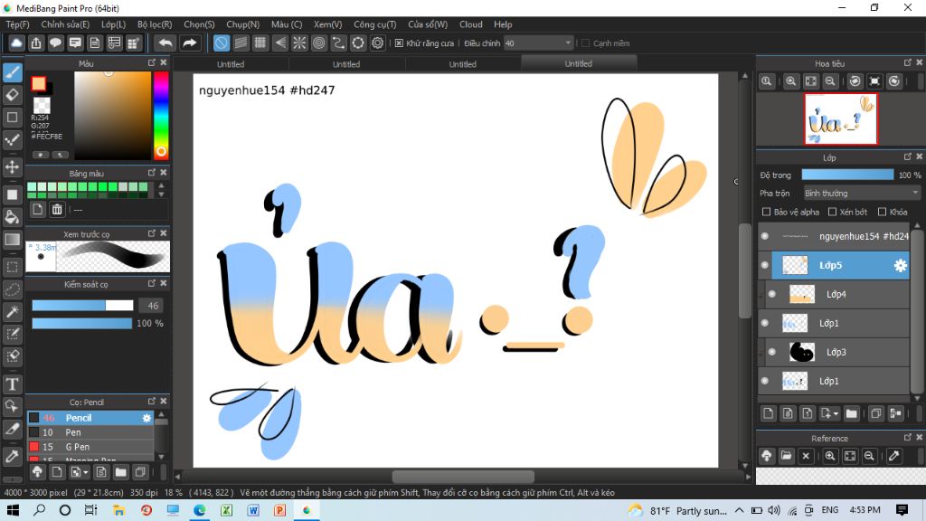
Task: Pop out the Bảng màu palette panel
Action: click(x=152, y=173)
